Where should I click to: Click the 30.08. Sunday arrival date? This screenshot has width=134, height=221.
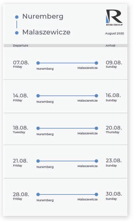(114, 196)
